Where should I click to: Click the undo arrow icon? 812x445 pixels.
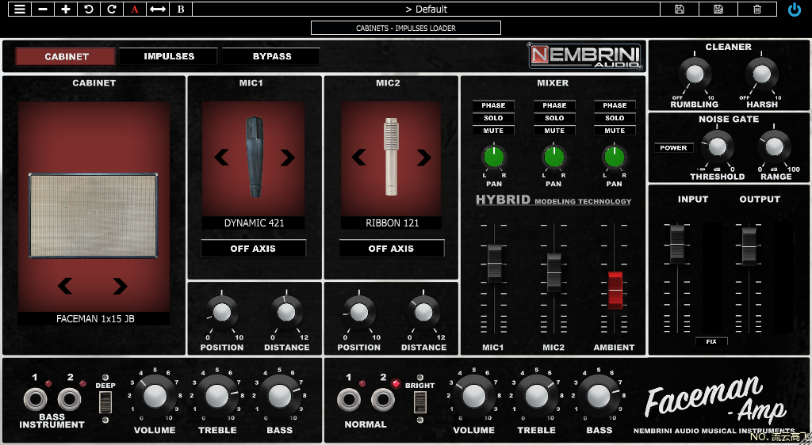(89, 9)
